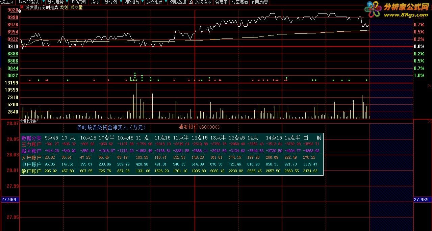Image resolution: width=432 pixels, height=231 pixels.
Task: Select the 分时走势 tab
Action: click(55, 2)
